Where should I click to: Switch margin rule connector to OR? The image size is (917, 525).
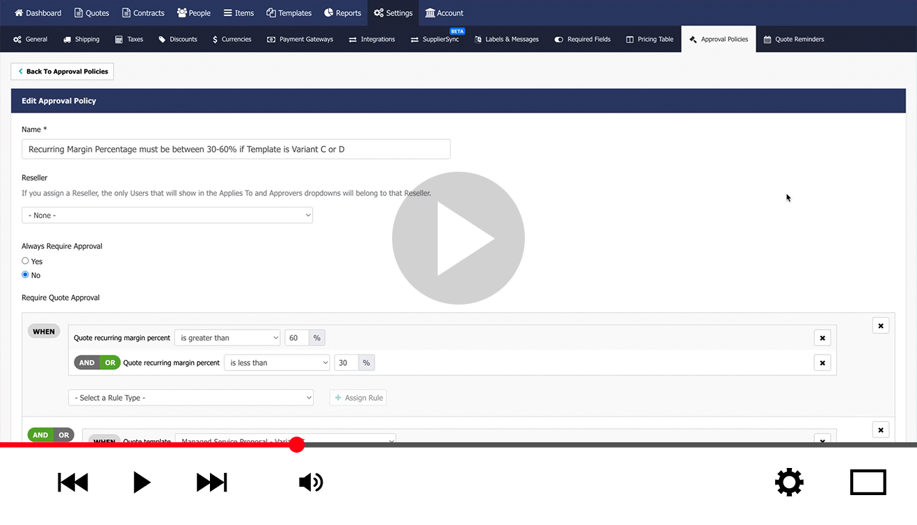110,363
